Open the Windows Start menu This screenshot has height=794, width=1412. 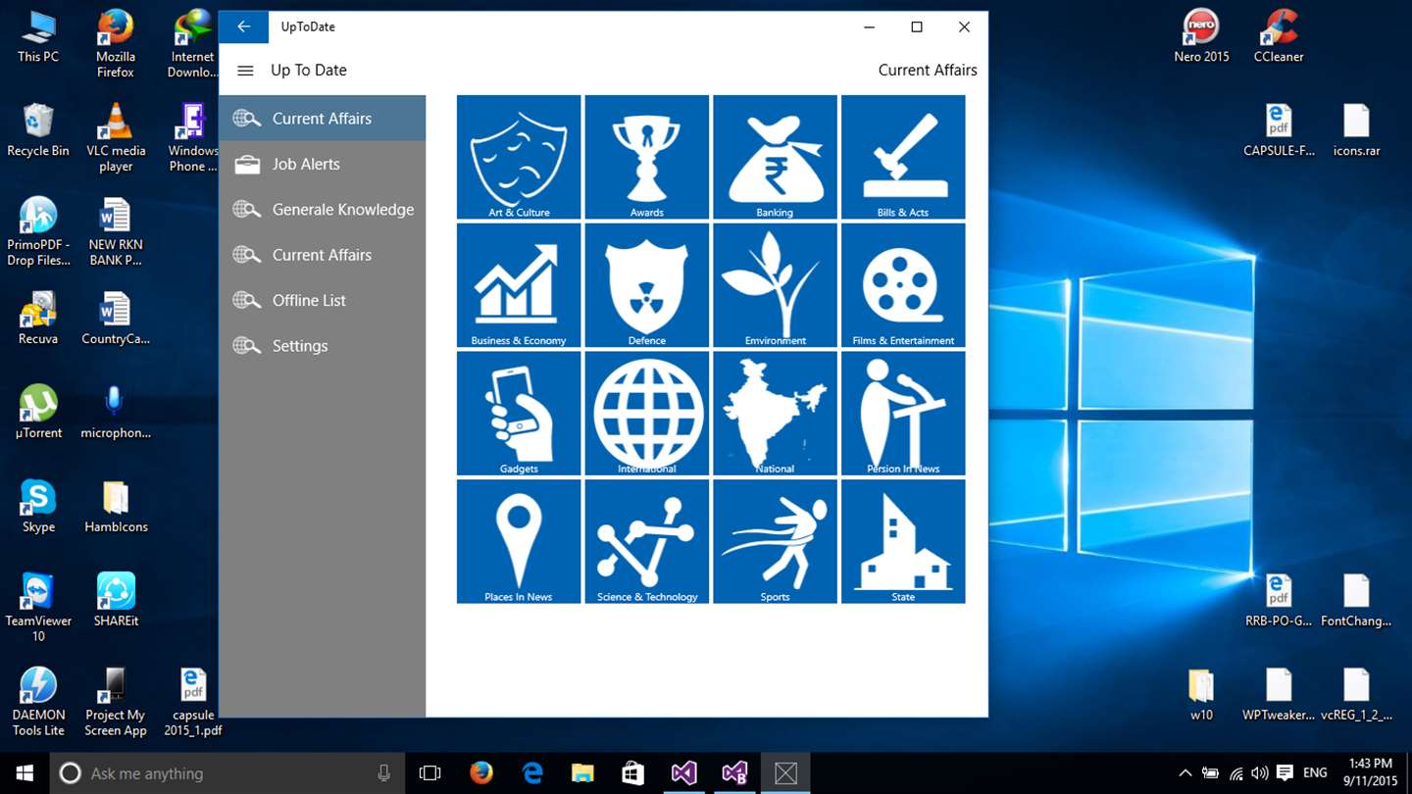tap(24, 773)
